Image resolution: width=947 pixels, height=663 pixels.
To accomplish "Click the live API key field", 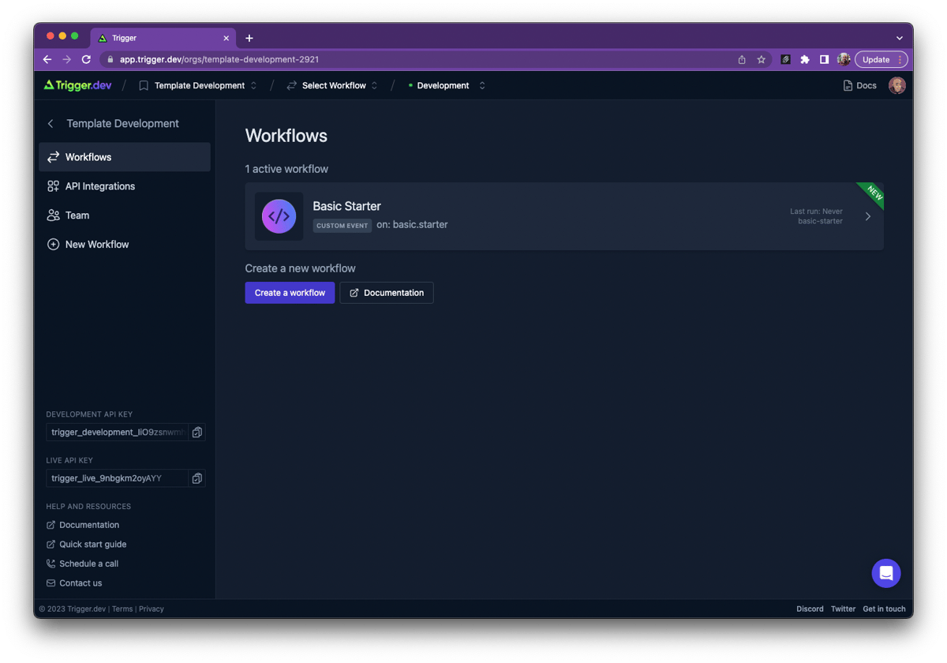I will point(117,478).
